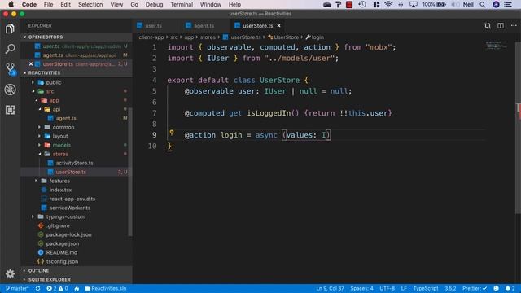Click the master branch indicator

pos(17,288)
